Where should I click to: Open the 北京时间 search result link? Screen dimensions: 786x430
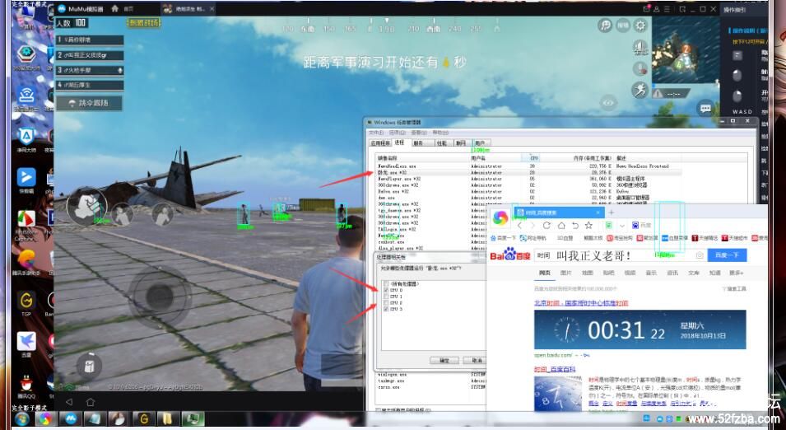tap(581, 303)
